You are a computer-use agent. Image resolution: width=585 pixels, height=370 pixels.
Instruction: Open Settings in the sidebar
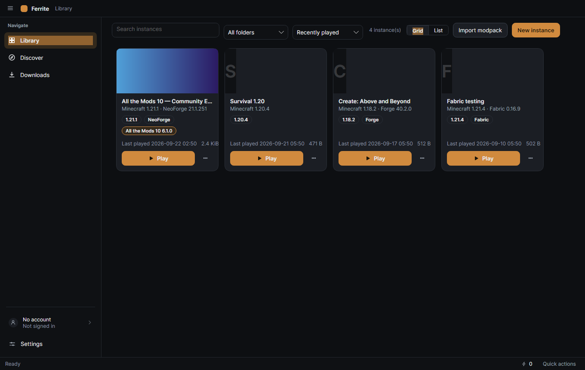click(x=51, y=344)
